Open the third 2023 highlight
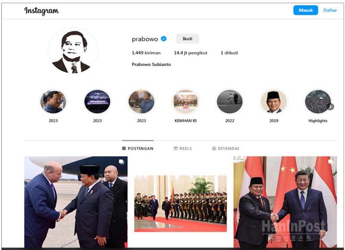Image resolution: width=345 pixels, height=250 pixels. (x=141, y=102)
